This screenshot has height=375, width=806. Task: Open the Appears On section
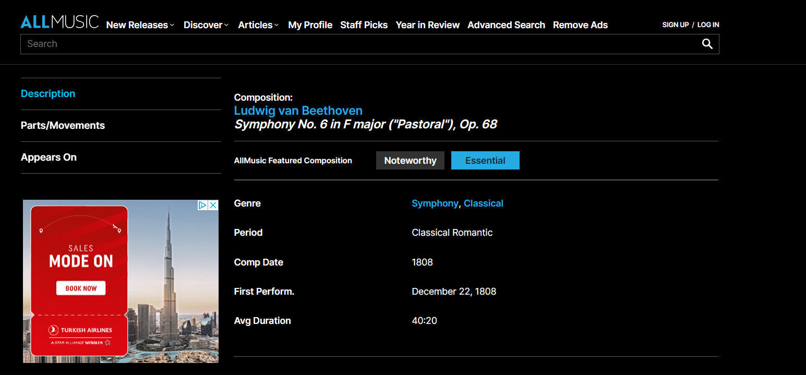click(x=49, y=158)
